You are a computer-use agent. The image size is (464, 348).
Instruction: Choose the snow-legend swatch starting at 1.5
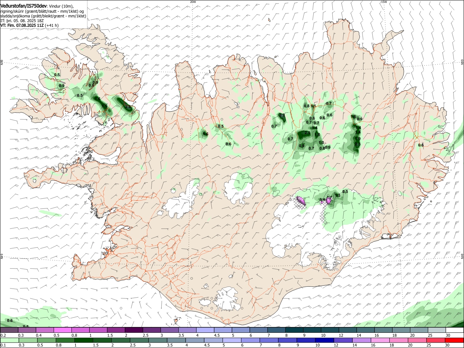[116, 330]
